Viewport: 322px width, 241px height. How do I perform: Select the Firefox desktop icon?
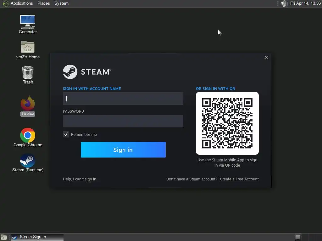28,106
